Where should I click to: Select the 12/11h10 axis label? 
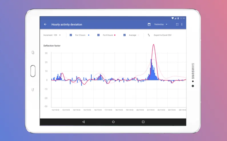tap(55, 110)
